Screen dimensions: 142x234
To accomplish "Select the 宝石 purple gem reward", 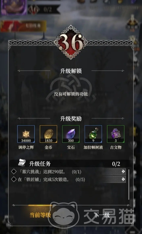I will (x=71, y=134).
